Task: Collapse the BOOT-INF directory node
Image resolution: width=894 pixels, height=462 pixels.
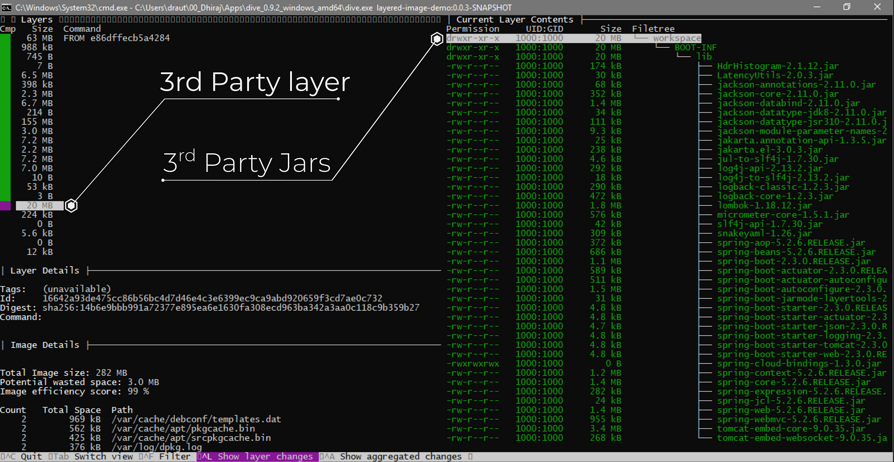Action: click(695, 47)
